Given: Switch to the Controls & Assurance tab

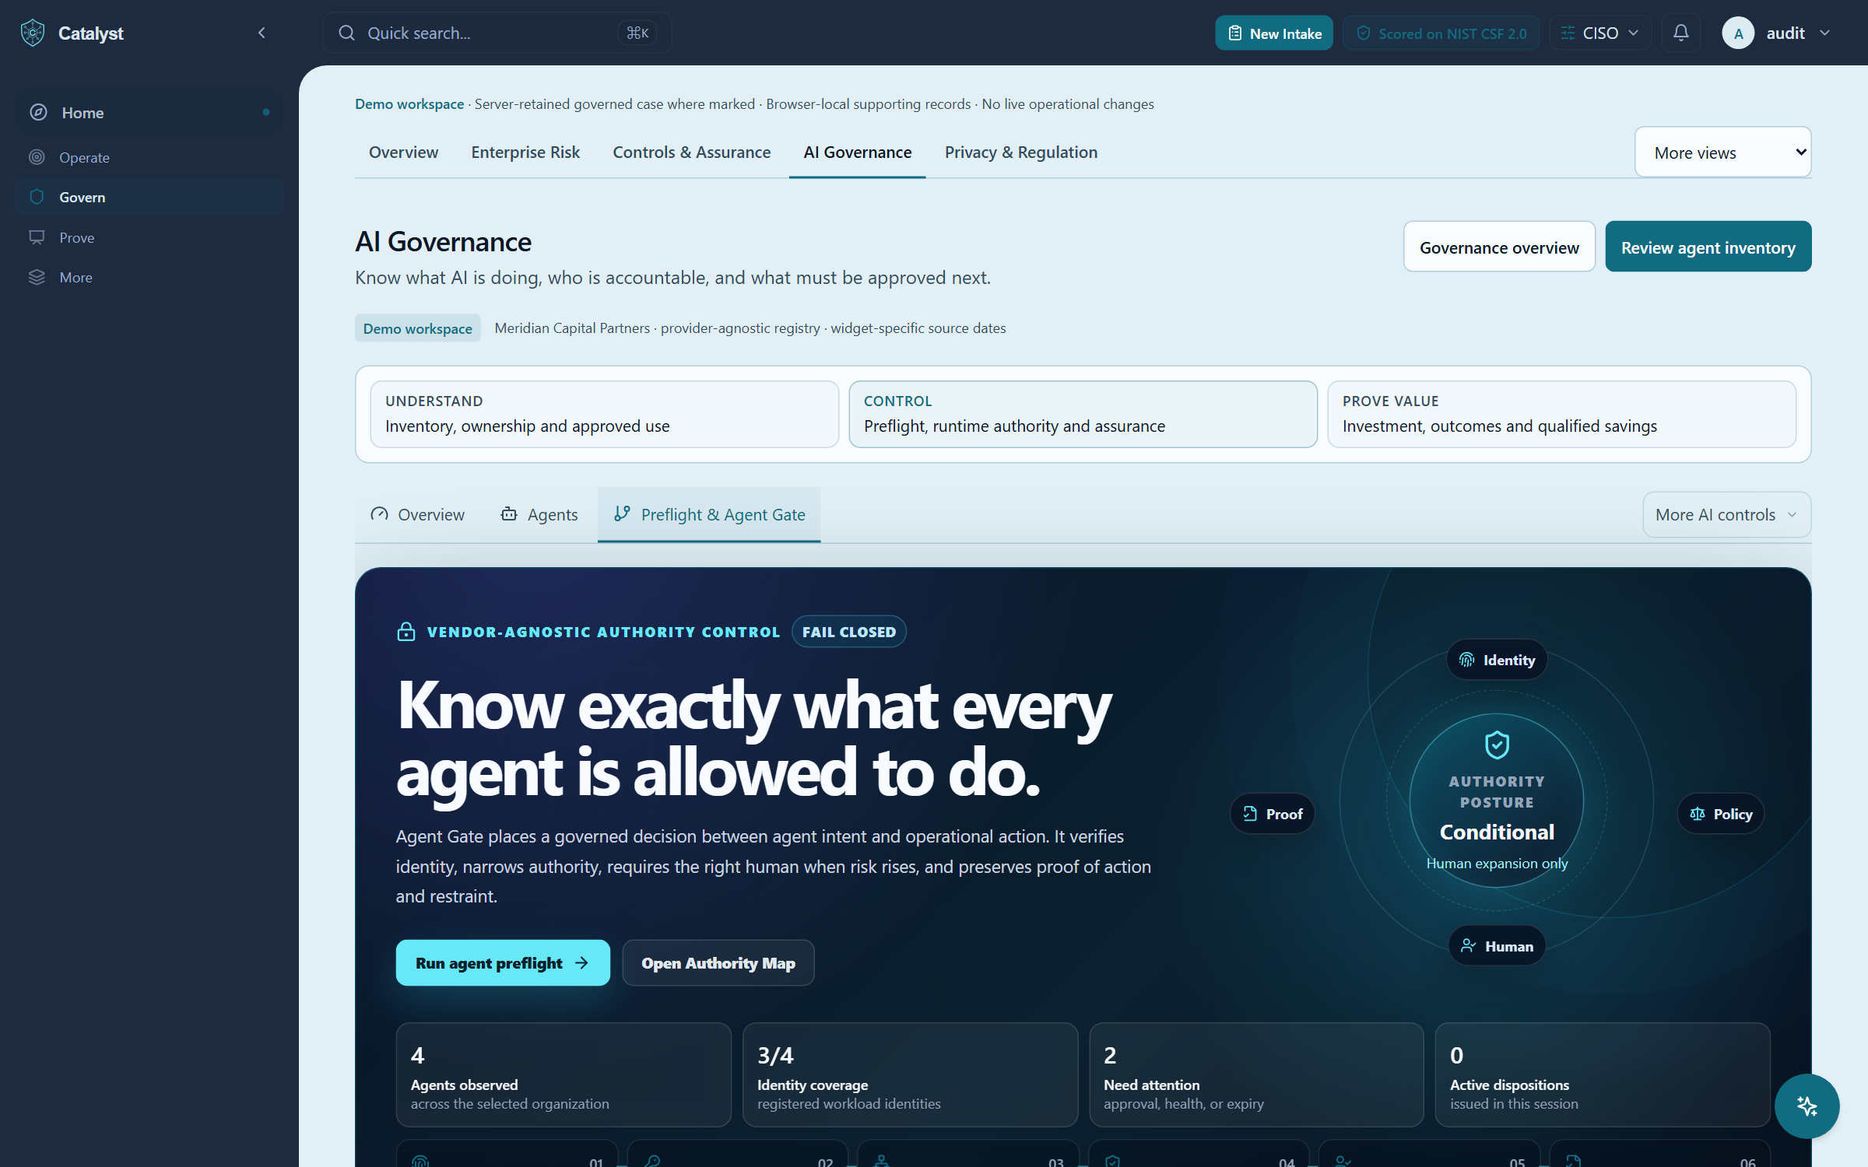Looking at the screenshot, I should tap(691, 152).
